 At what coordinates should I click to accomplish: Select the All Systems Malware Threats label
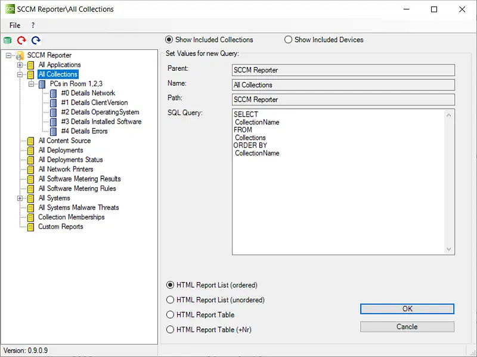point(79,208)
